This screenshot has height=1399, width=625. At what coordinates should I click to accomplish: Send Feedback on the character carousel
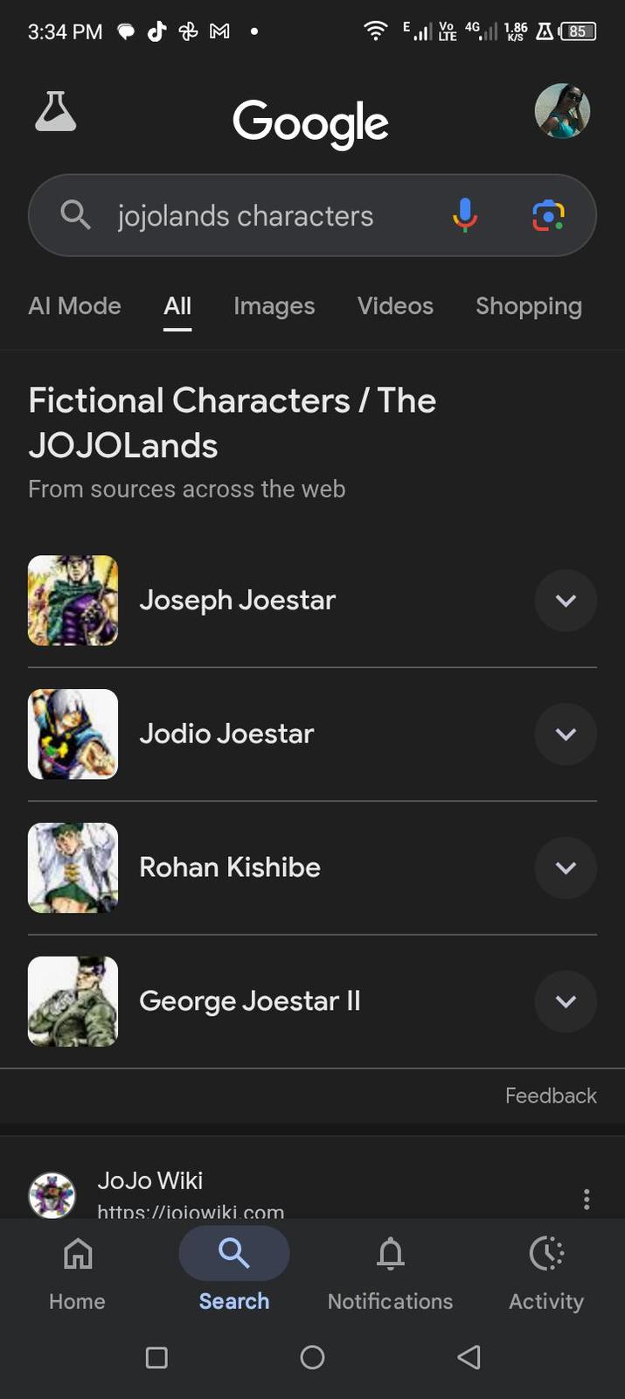pos(551,1096)
